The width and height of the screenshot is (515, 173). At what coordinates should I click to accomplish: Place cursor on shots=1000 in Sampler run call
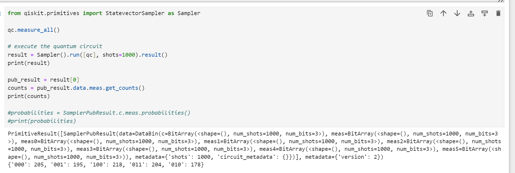(119, 55)
